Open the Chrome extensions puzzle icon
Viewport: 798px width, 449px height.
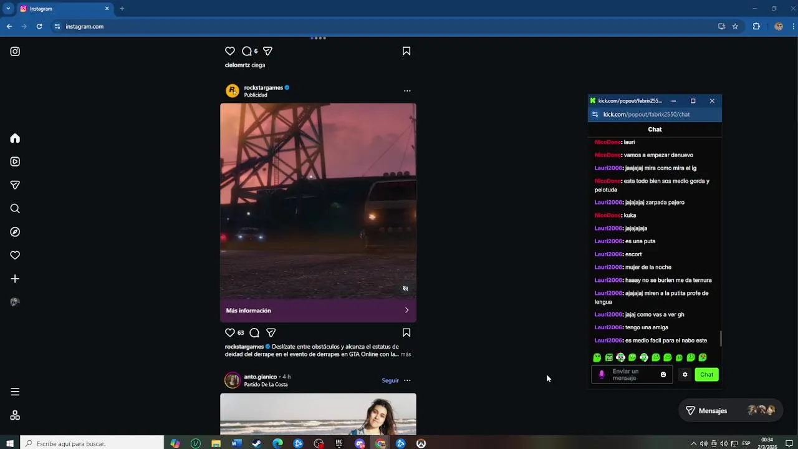coord(756,26)
